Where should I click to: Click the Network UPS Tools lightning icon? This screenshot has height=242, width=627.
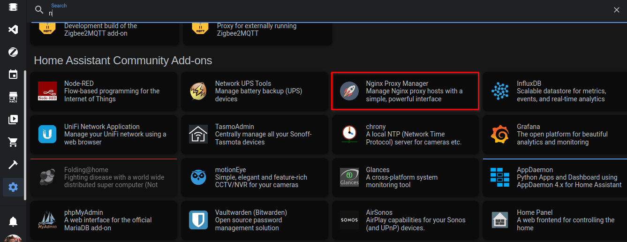pos(198,91)
